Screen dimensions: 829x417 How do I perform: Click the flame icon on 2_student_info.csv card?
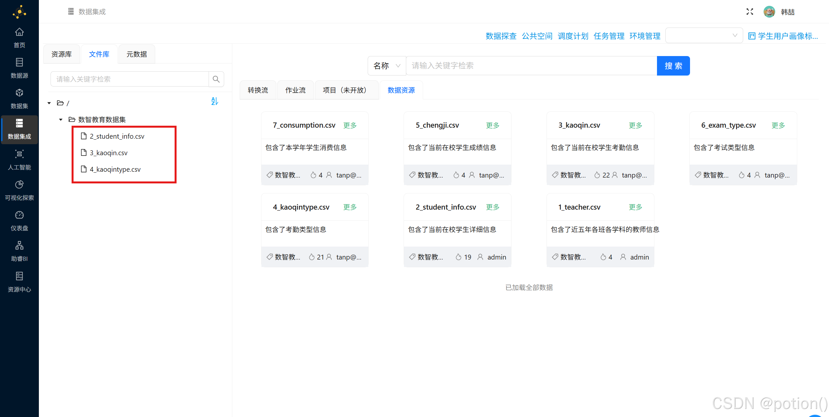(458, 257)
